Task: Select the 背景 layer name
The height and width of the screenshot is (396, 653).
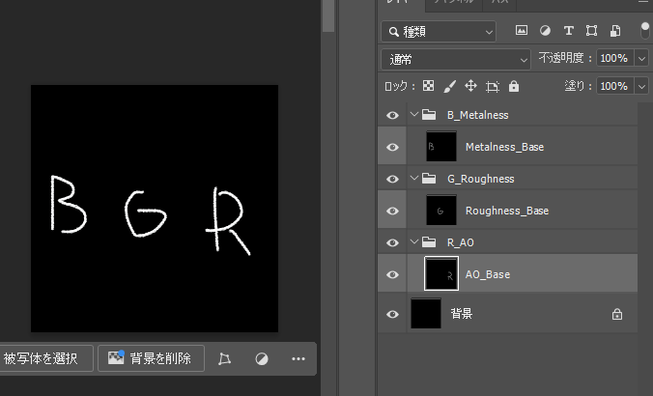Action: [x=462, y=314]
